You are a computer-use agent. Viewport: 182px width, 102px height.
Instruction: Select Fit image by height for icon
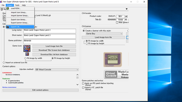pos(53,58)
